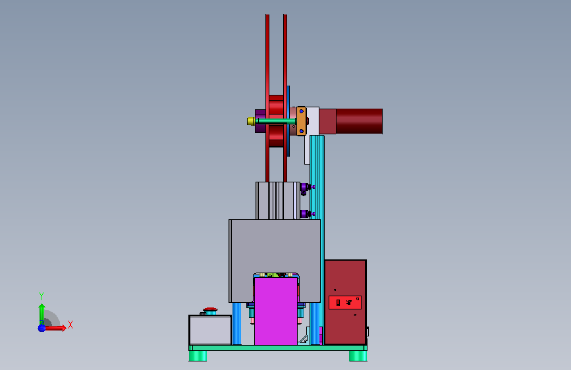The height and width of the screenshot is (370, 571).
Task: Select the yellow shaft end cap
Action: pos(250,121)
